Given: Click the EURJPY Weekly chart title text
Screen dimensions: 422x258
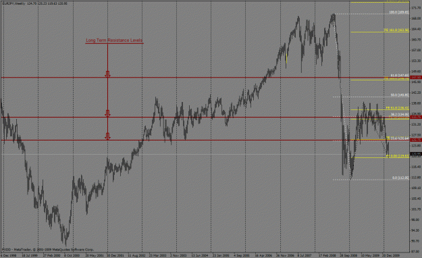Looking at the screenshot, I should tap(34, 3).
